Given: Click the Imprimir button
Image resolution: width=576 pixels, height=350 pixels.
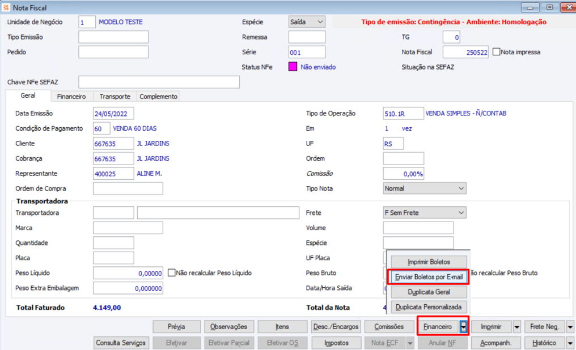Looking at the screenshot, I should 491,327.
